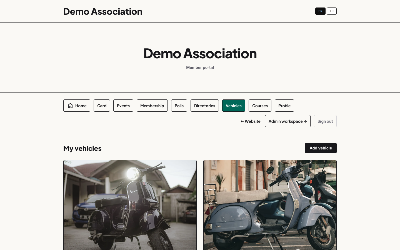Click the large Demo Association heading
The image size is (400, 250).
click(x=200, y=53)
